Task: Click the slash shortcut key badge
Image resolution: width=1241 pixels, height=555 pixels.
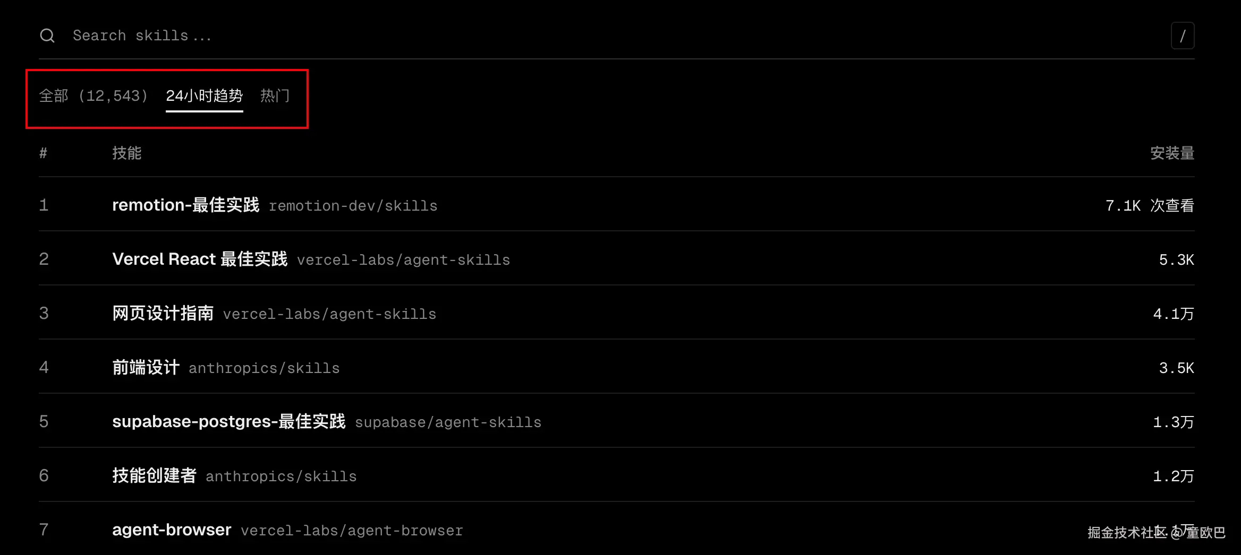Action: pos(1182,36)
